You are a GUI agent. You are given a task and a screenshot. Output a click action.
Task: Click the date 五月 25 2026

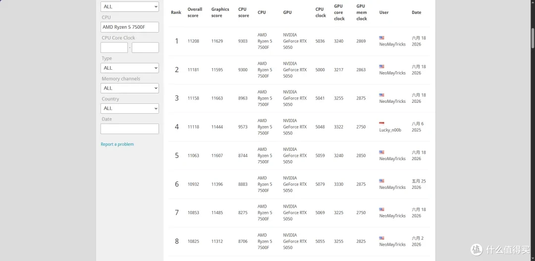tap(419, 184)
